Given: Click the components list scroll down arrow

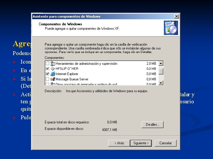Looking at the screenshot, I should 161,83.
